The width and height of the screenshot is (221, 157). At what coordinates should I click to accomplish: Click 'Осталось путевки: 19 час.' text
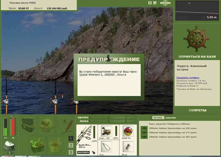191,81
